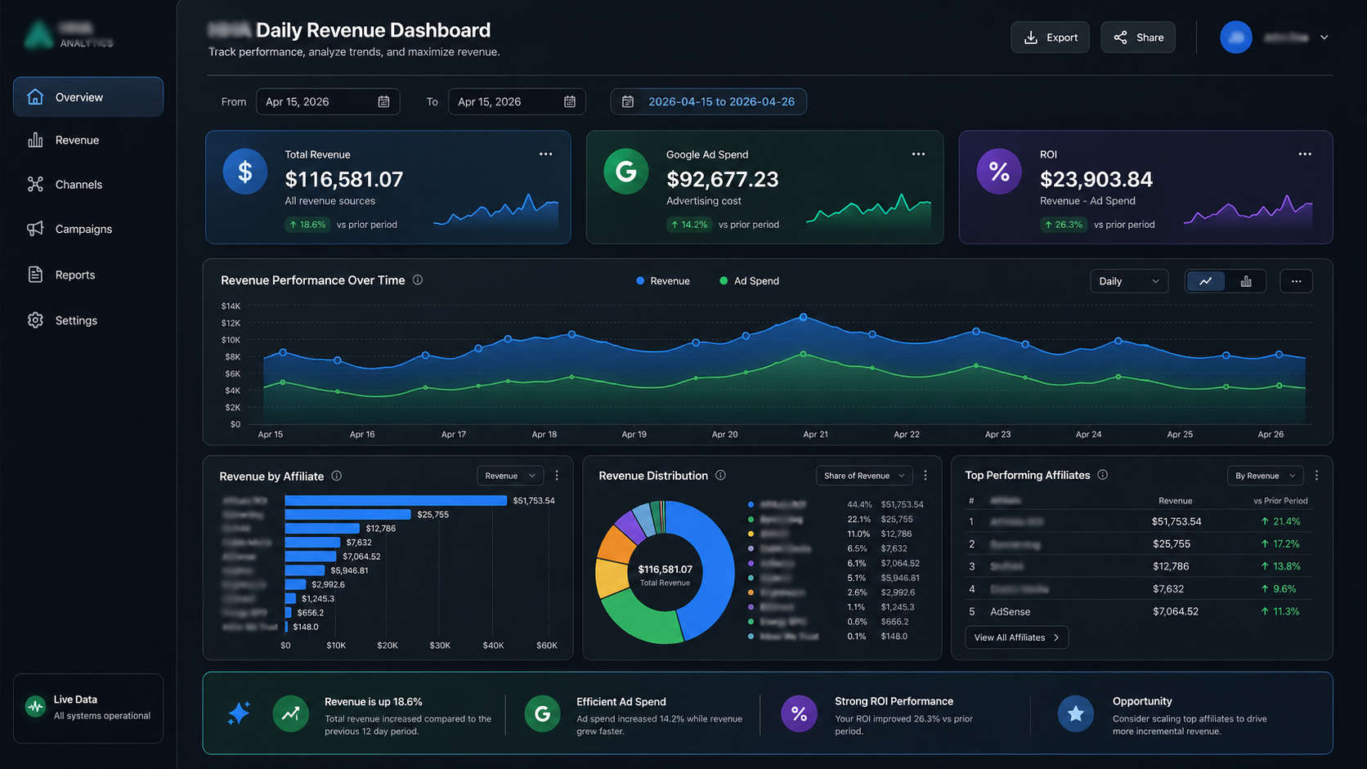Viewport: 1367px width, 769px height.
Task: Click the blue legend dot beside 44.4%
Action: click(x=751, y=505)
